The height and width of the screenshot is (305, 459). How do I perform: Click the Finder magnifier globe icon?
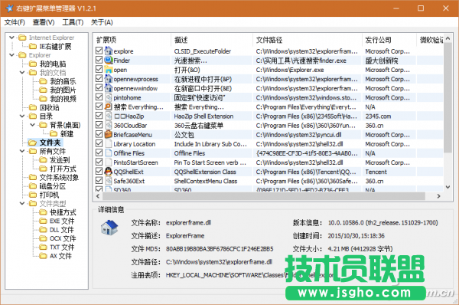[x=109, y=60]
